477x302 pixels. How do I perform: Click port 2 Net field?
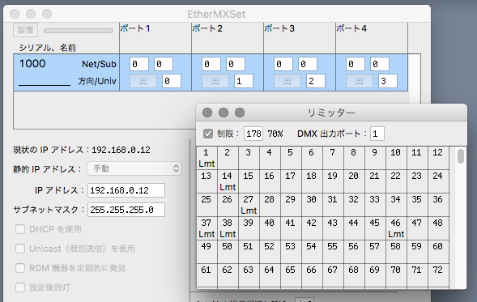tap(211, 64)
